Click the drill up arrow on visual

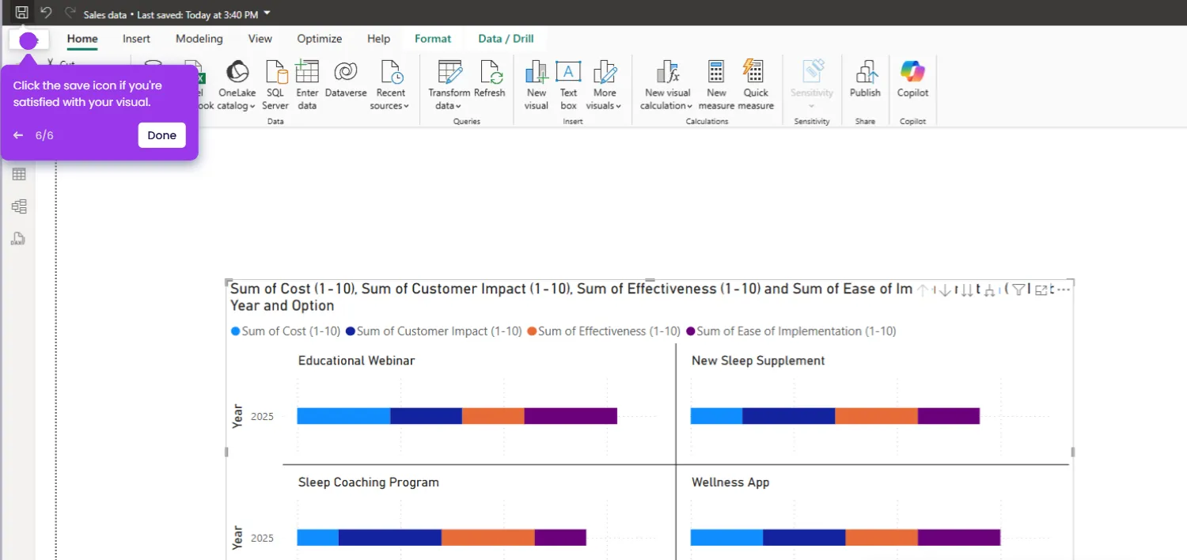923,290
